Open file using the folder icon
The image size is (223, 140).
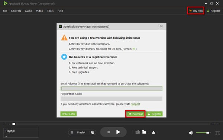click(144, 132)
